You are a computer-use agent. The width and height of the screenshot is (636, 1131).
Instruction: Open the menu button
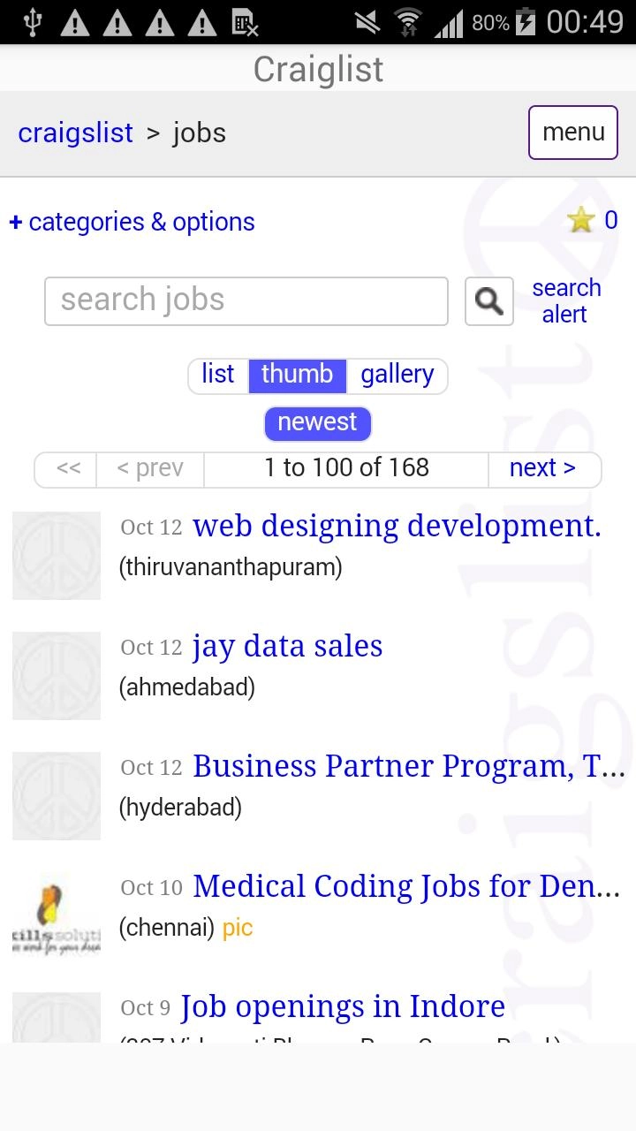[573, 133]
